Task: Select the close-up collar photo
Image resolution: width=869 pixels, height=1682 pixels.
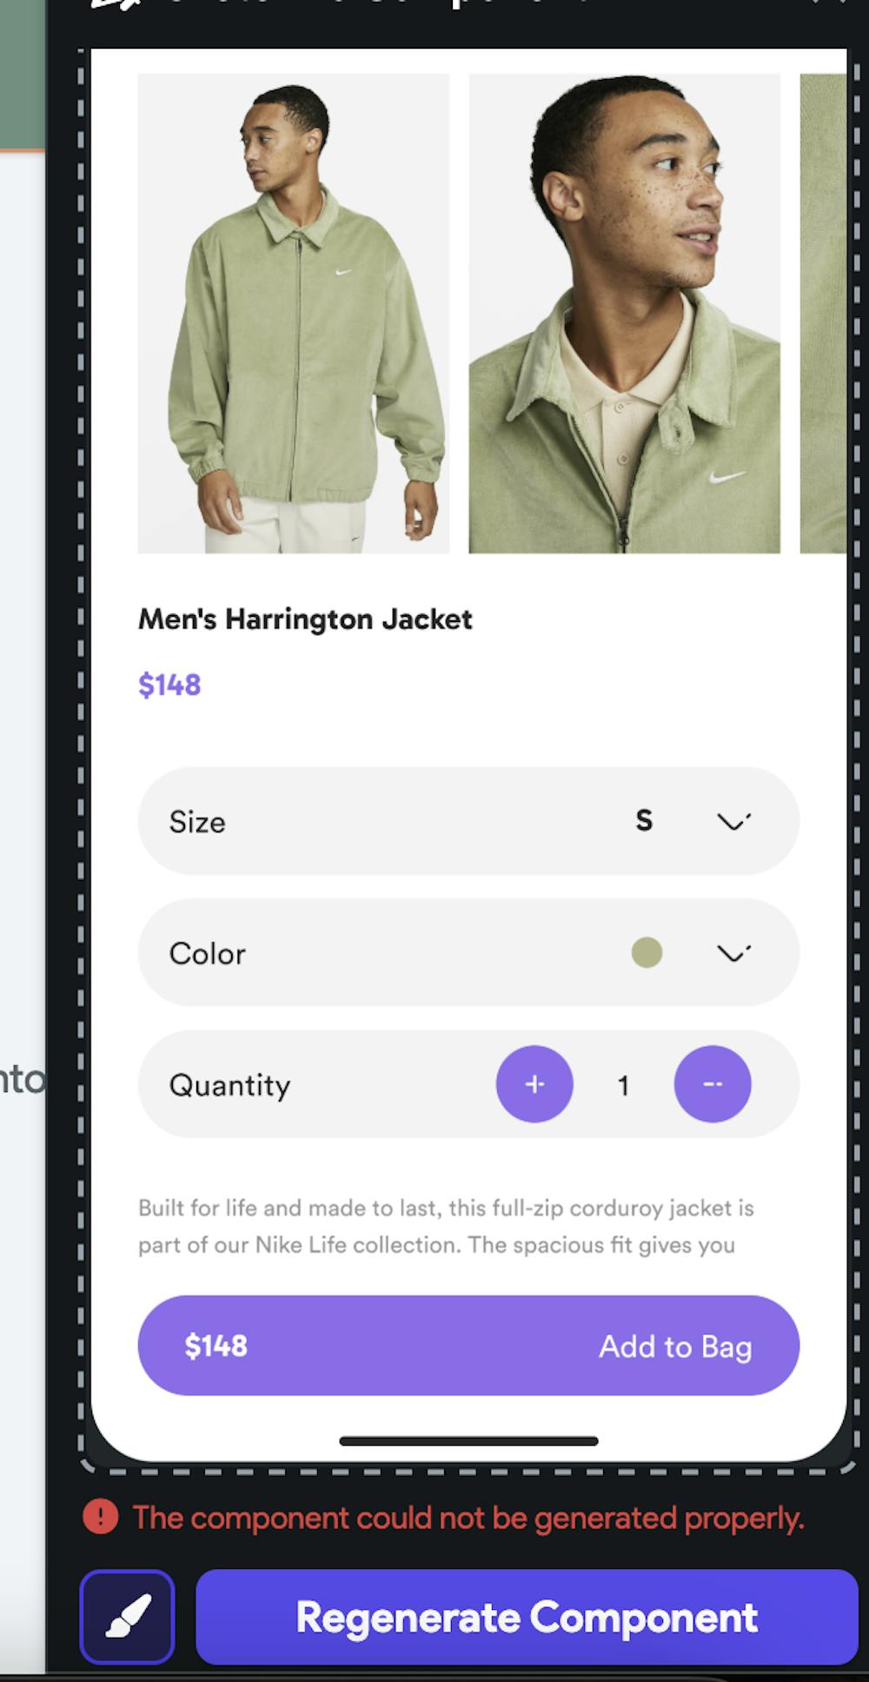Action: point(624,314)
